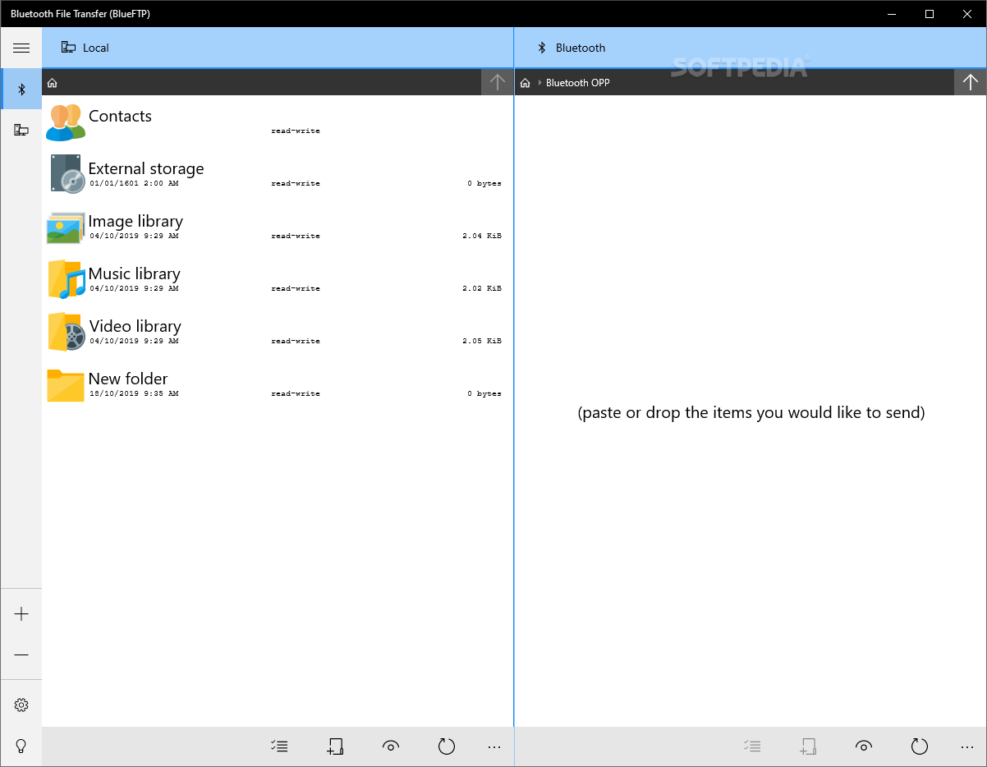Open settings gear in sidebar
Image resolution: width=987 pixels, height=767 pixels.
[x=21, y=705]
